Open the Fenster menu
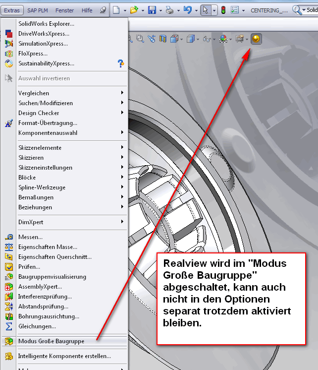318x370 pixels. pyautogui.click(x=64, y=10)
